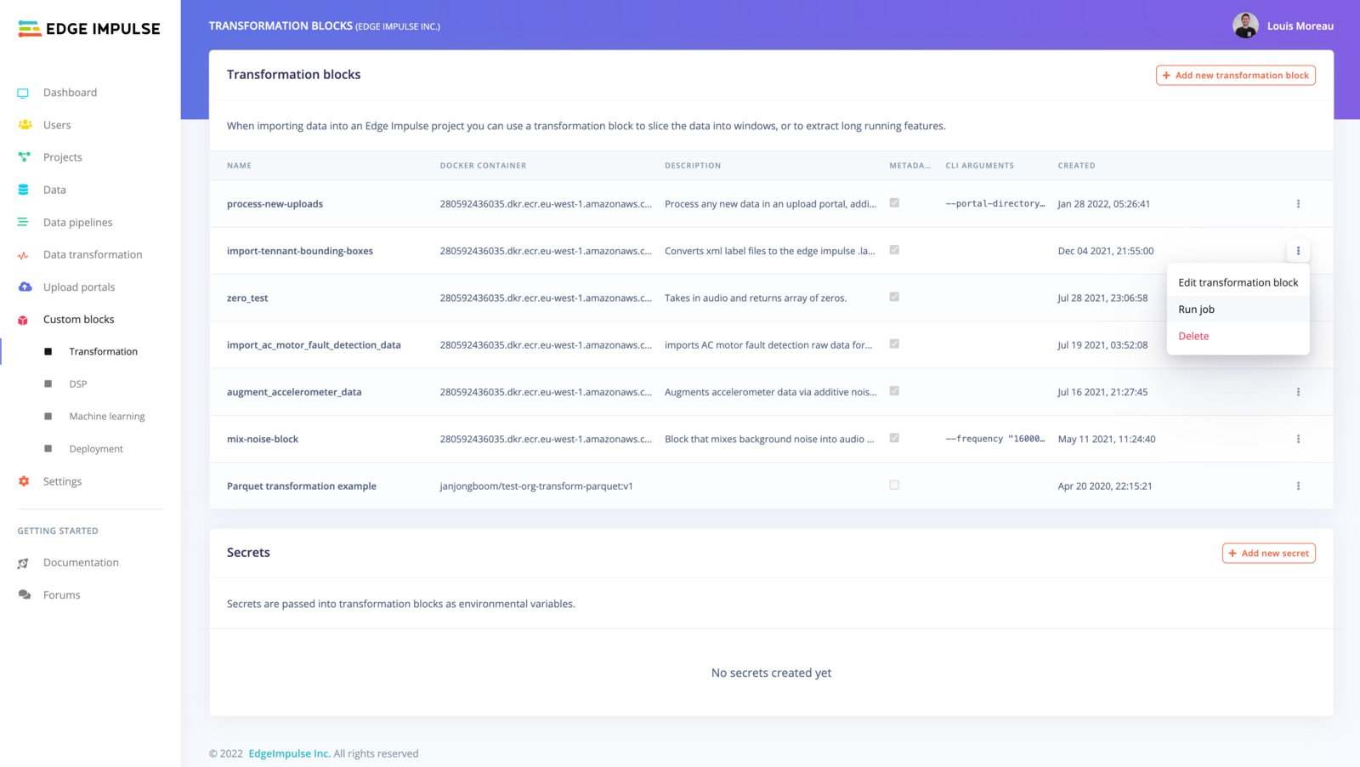Click the import-tennant-bounding-boxes name
The width and height of the screenshot is (1360, 767).
(300, 252)
